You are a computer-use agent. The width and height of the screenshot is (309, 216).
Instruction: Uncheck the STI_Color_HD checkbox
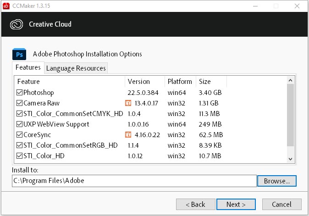pos(19,155)
